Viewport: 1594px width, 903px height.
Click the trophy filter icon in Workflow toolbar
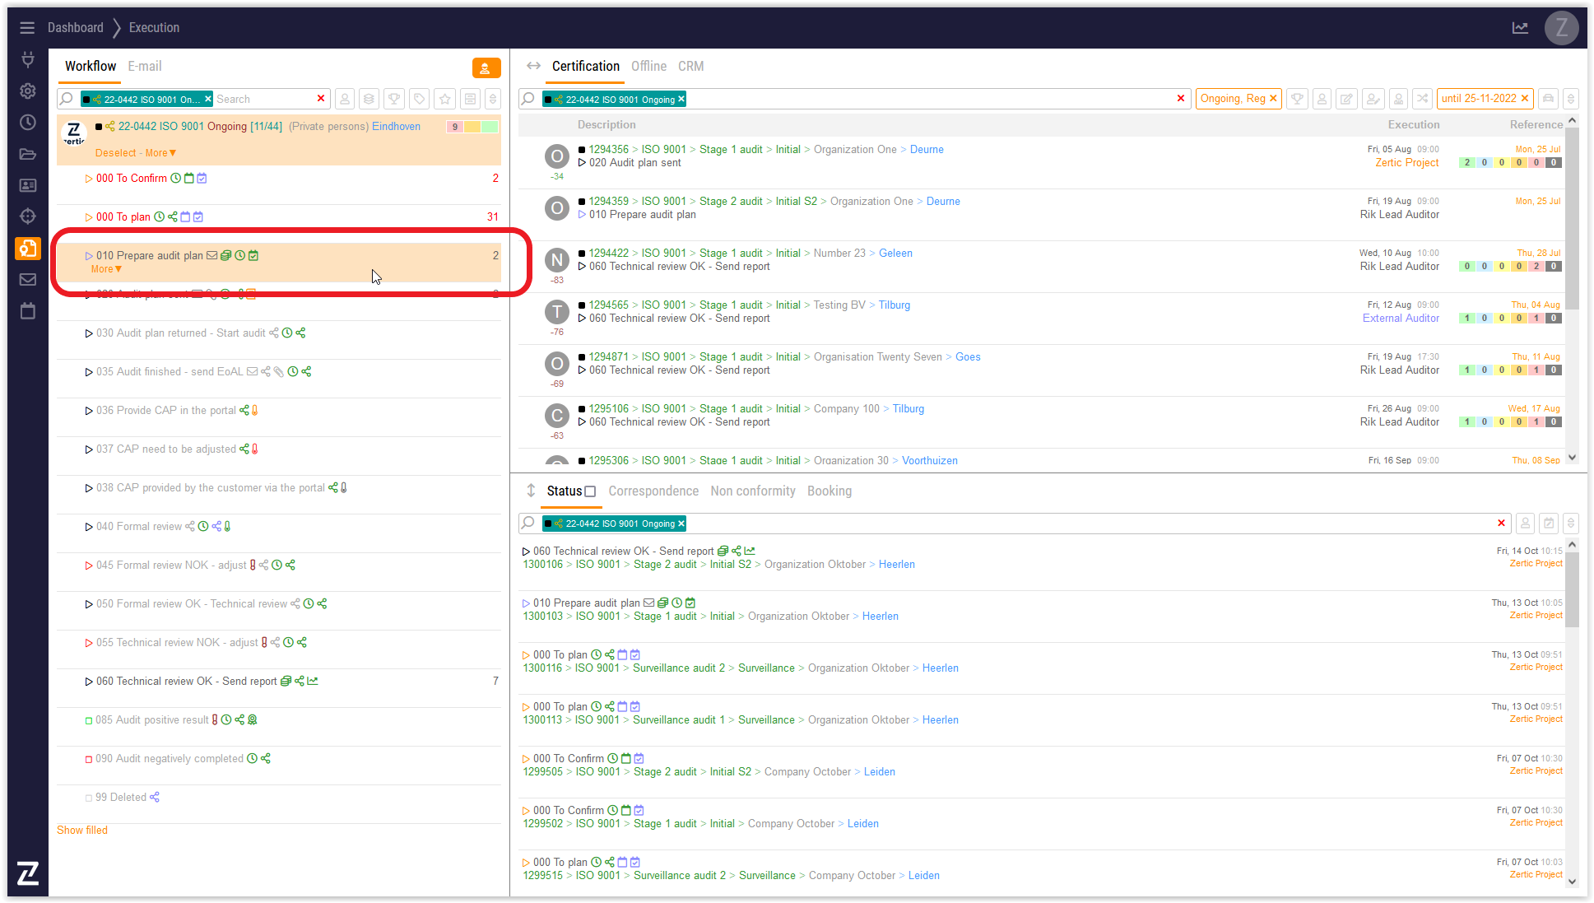394,99
